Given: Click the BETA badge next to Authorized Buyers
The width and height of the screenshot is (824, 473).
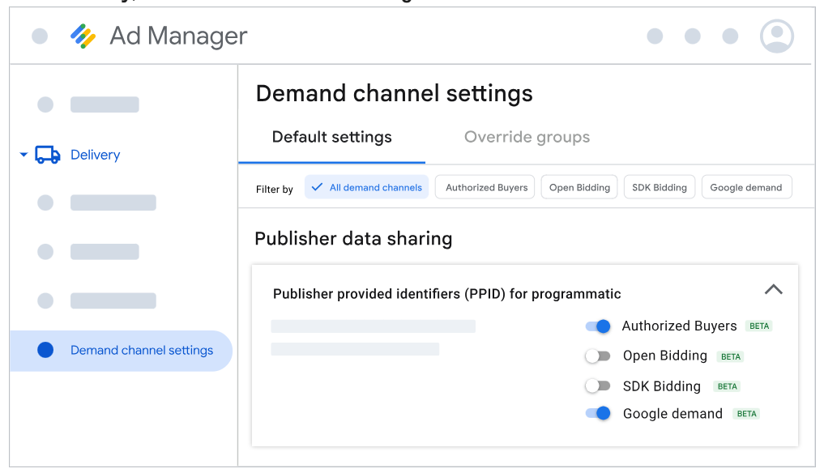Looking at the screenshot, I should (759, 326).
